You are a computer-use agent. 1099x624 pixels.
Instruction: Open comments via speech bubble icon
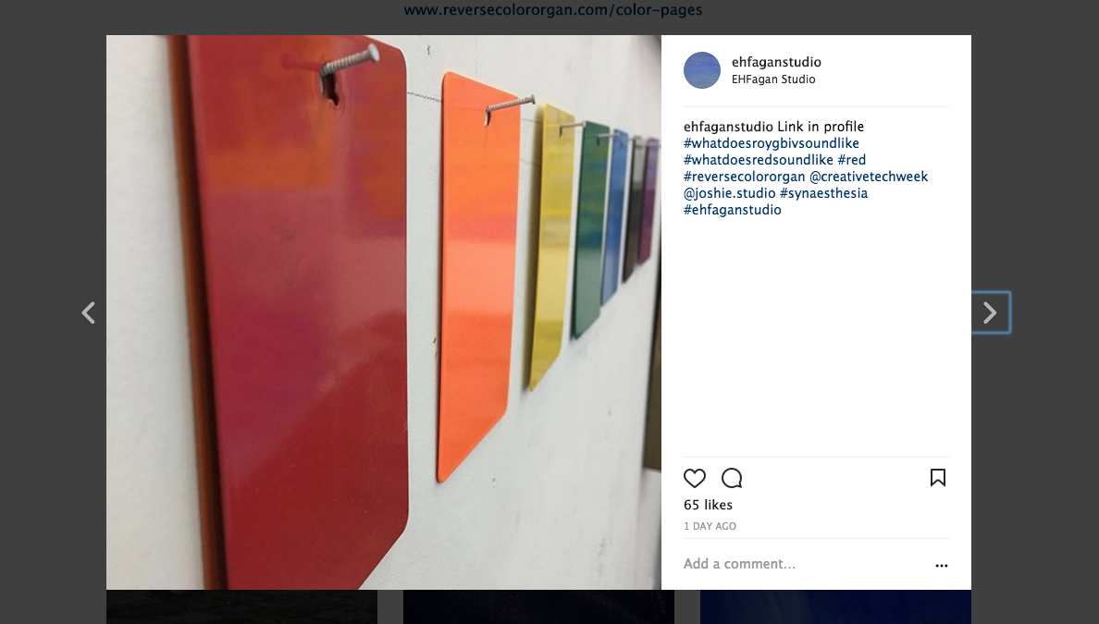point(732,478)
